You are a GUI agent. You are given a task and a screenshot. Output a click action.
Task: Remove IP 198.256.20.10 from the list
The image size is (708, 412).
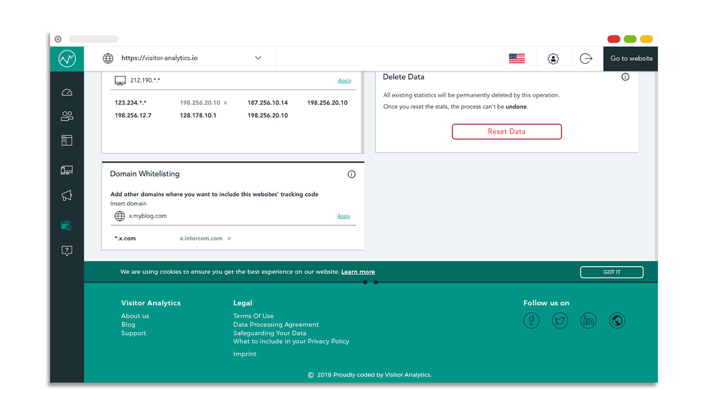(x=226, y=103)
